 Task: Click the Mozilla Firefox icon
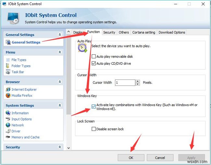(x=8, y=95)
